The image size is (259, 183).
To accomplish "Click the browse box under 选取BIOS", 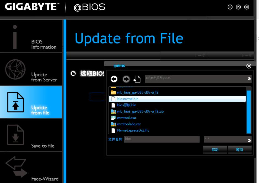I will point(97,97).
